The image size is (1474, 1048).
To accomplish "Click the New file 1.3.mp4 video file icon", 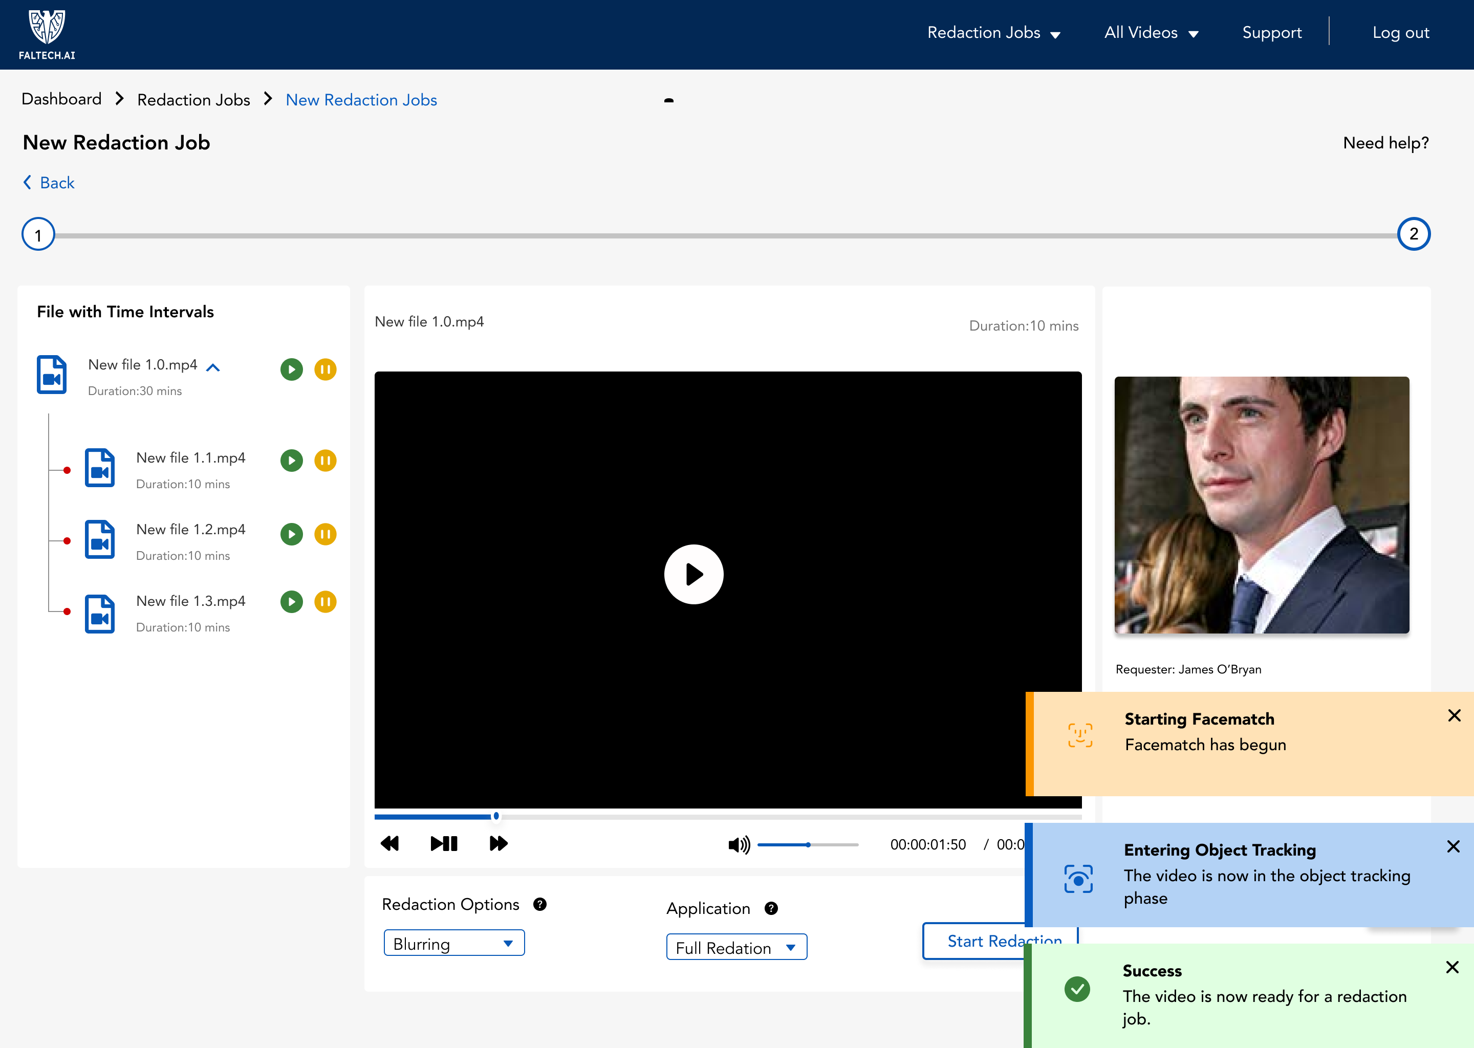I will [100, 614].
